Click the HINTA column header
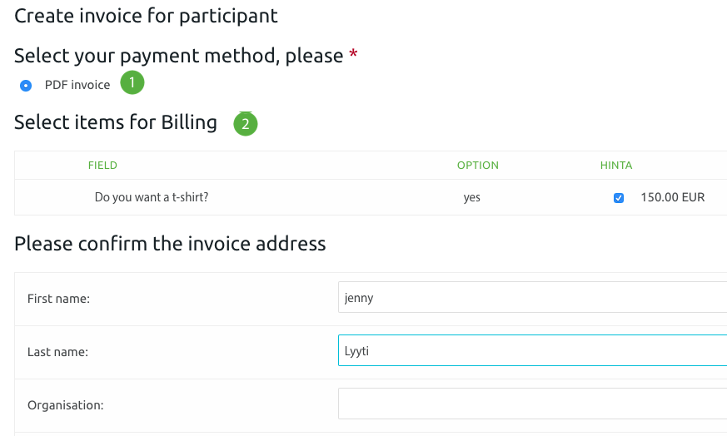The width and height of the screenshot is (727, 436). [x=616, y=166]
